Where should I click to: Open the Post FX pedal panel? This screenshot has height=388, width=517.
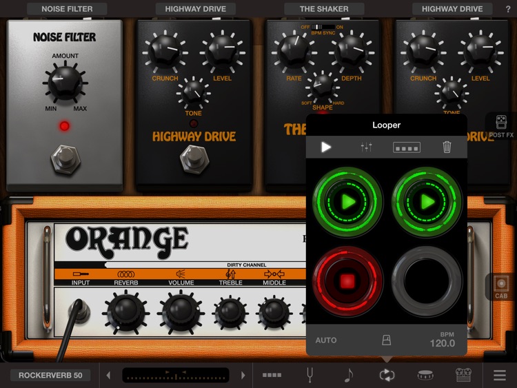pyautogui.click(x=501, y=126)
